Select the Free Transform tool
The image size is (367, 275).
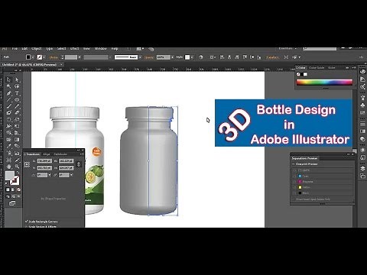click(17, 126)
